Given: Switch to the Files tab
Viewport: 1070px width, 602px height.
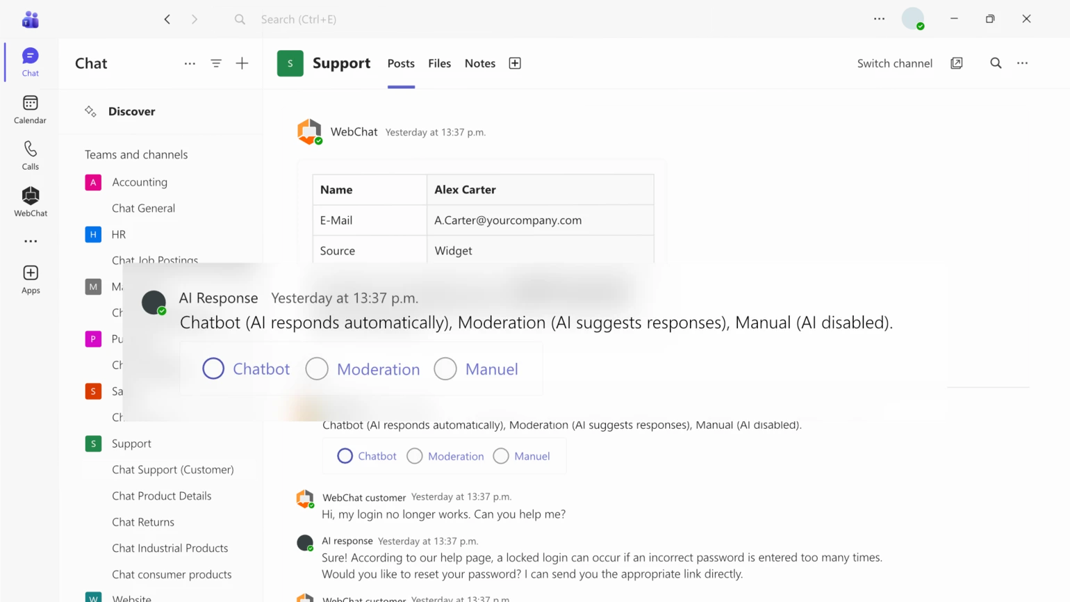Looking at the screenshot, I should pyautogui.click(x=439, y=63).
